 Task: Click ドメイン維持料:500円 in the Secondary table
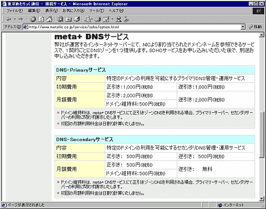point(141,174)
